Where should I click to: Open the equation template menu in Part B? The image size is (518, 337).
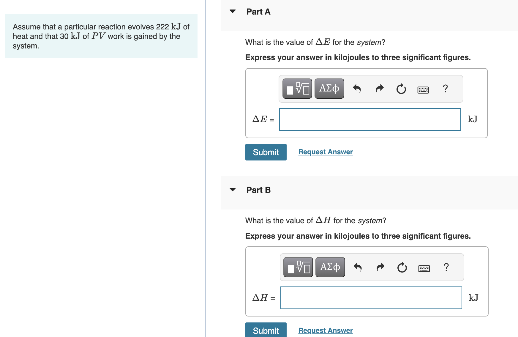(x=298, y=267)
